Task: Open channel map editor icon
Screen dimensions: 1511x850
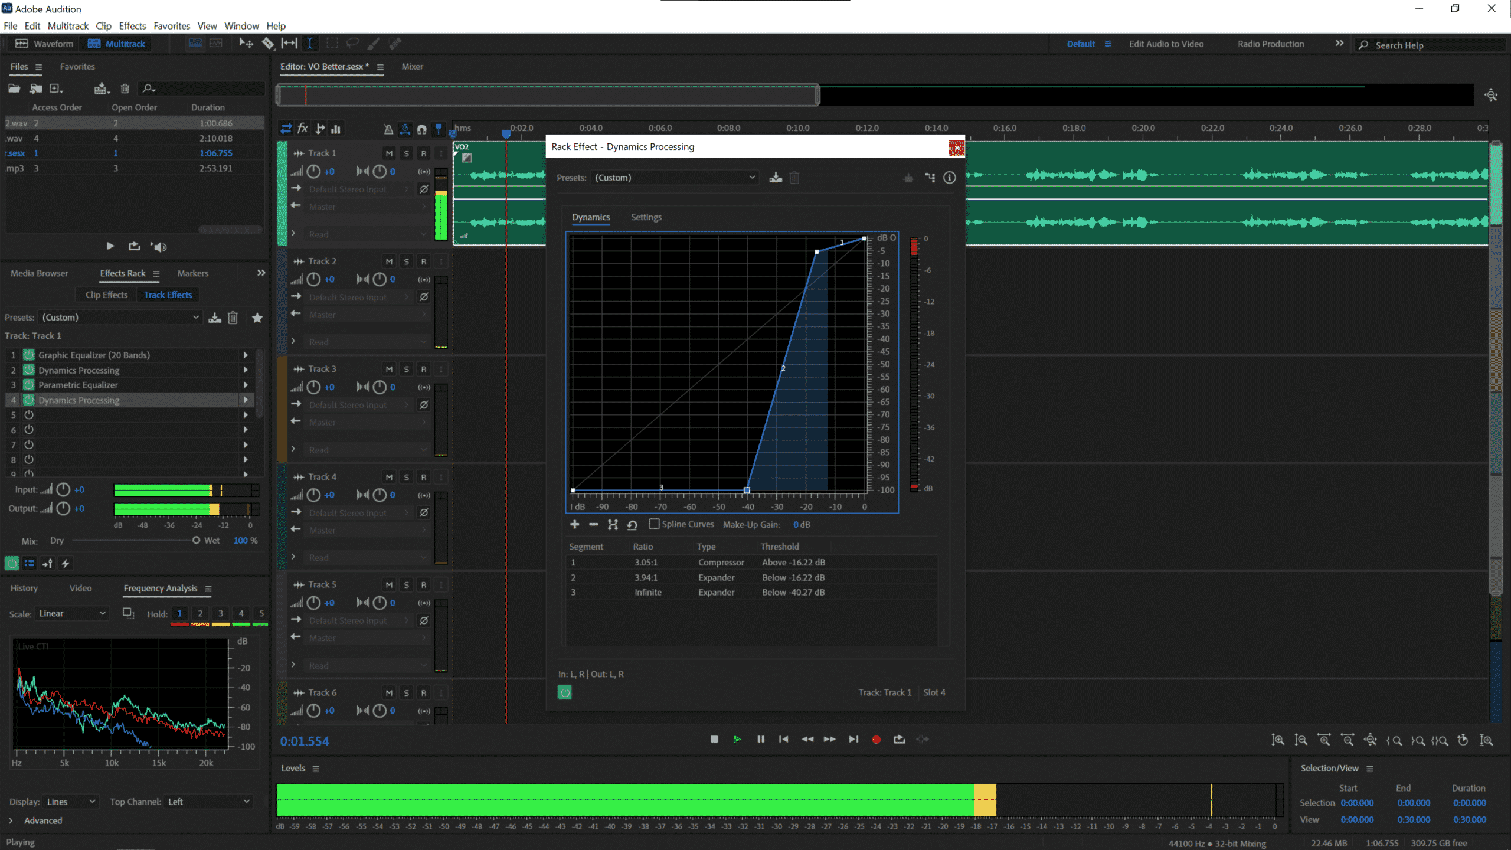Action: tap(930, 178)
